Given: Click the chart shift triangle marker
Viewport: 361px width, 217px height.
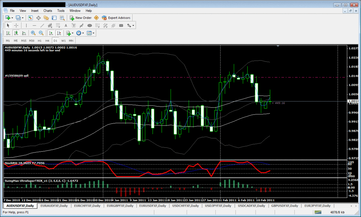Looking at the screenshot, I should pyautogui.click(x=278, y=46).
